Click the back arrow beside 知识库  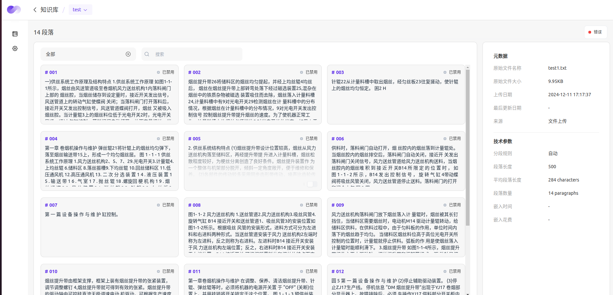point(35,10)
